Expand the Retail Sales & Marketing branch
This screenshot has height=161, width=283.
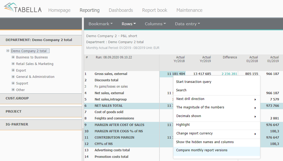(13, 64)
